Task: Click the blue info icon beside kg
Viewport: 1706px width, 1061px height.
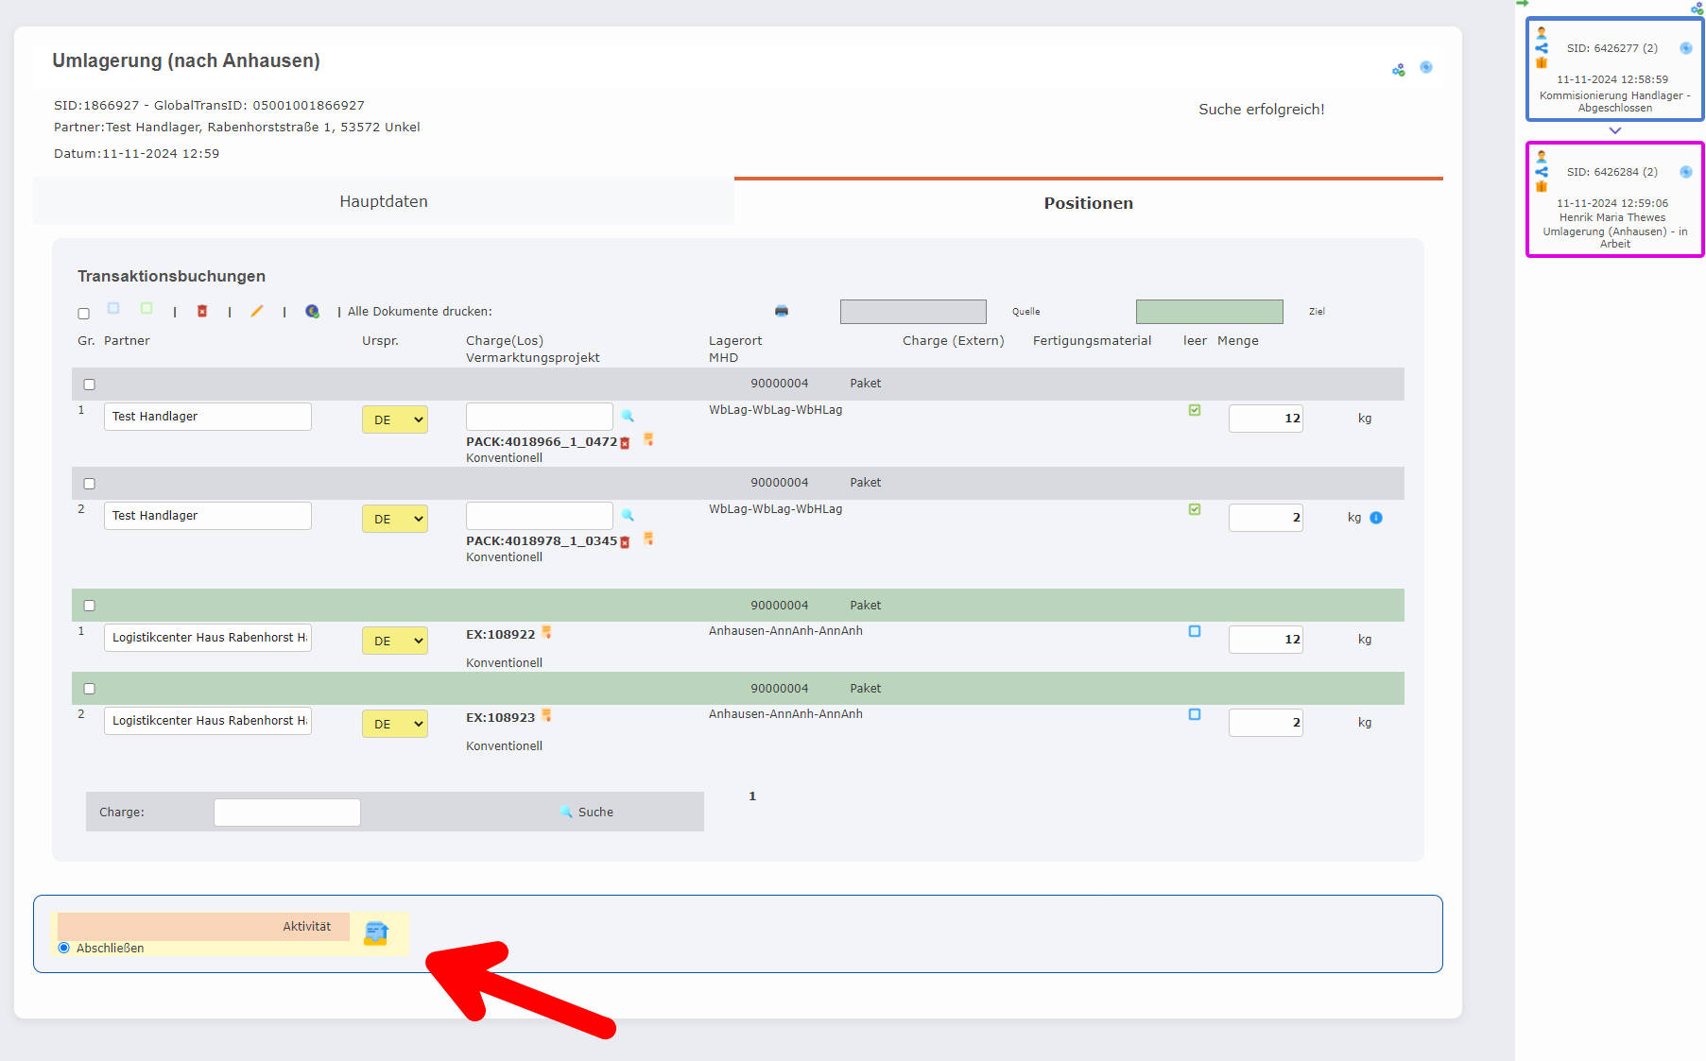Action: pos(1376,518)
